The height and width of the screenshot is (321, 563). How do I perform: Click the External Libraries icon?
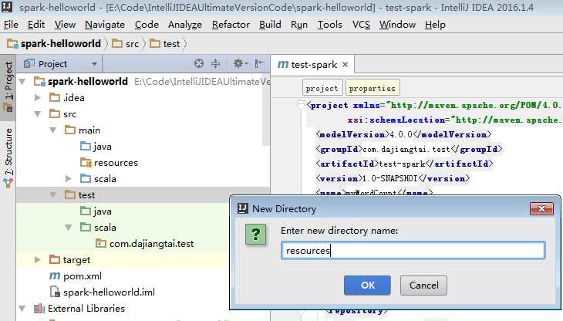[39, 308]
